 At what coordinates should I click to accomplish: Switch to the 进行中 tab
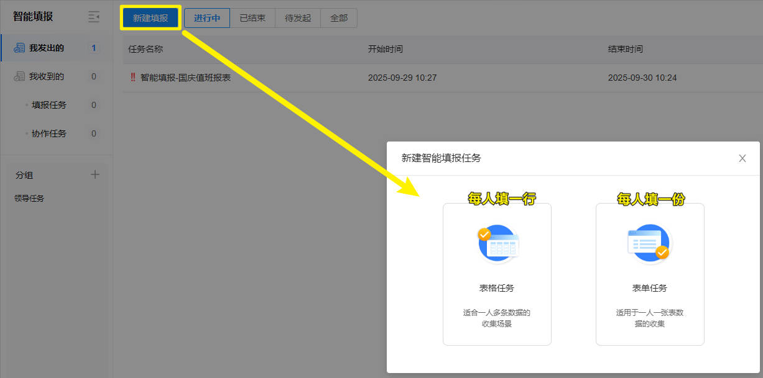[207, 18]
